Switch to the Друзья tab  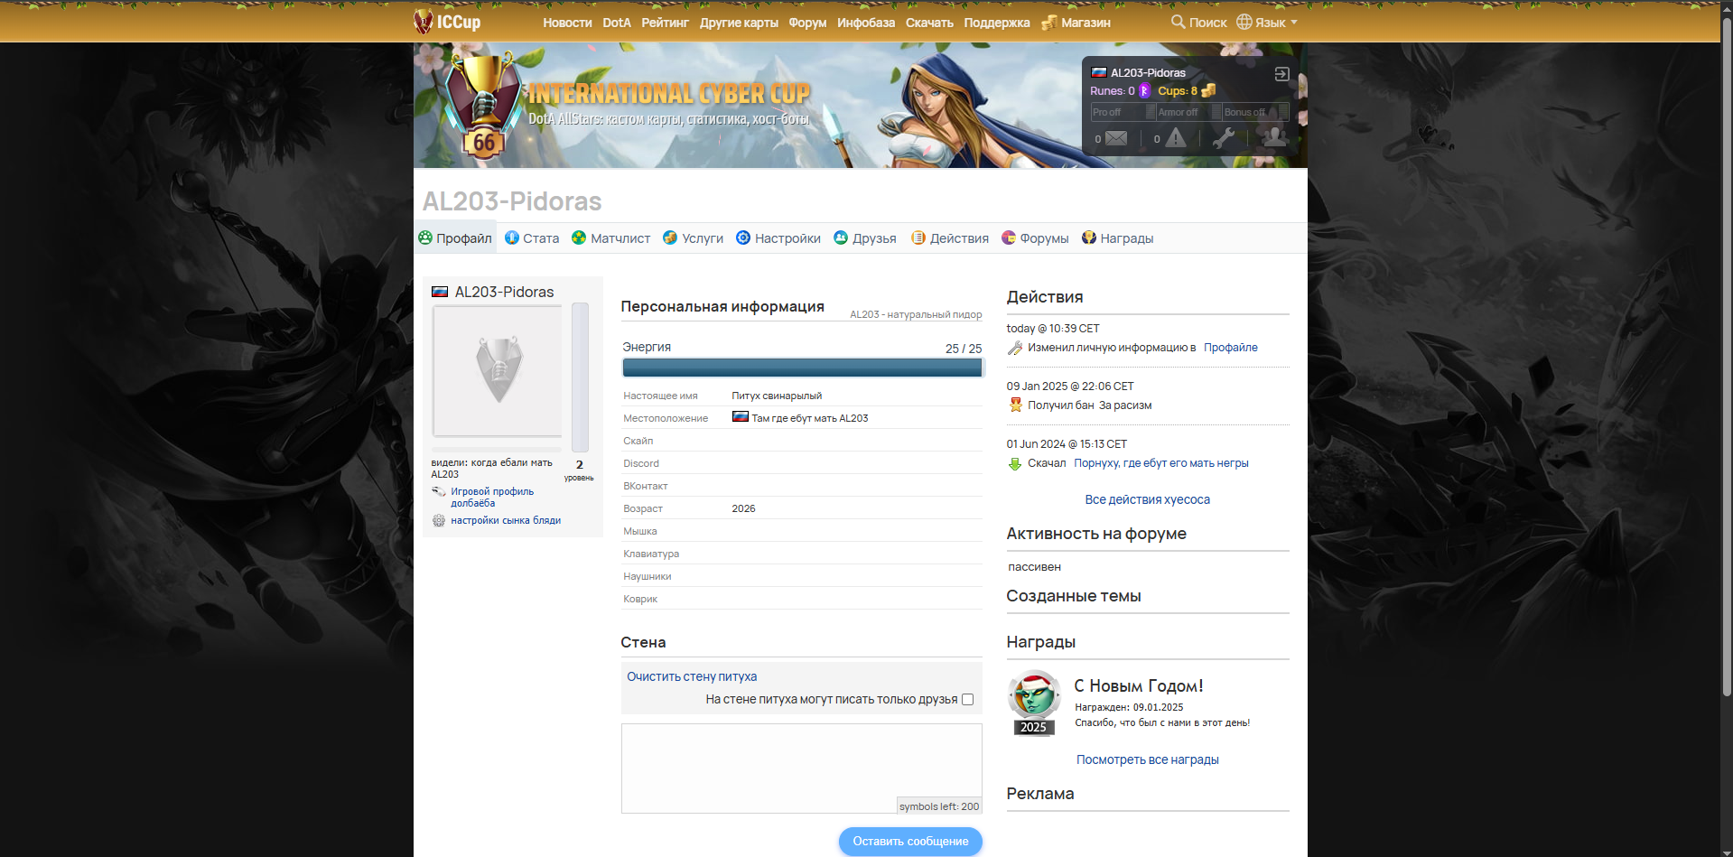tap(864, 238)
